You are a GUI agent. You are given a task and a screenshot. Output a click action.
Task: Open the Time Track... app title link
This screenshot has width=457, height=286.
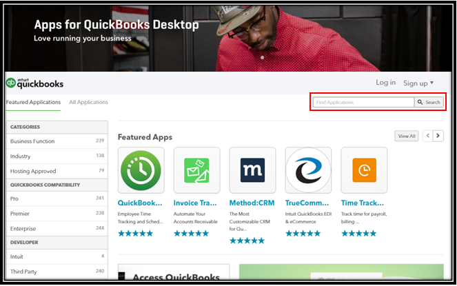(363, 203)
